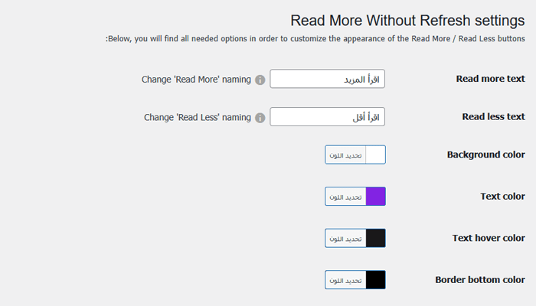Click the "Change 'Read More' naming" description text

pos(196,80)
